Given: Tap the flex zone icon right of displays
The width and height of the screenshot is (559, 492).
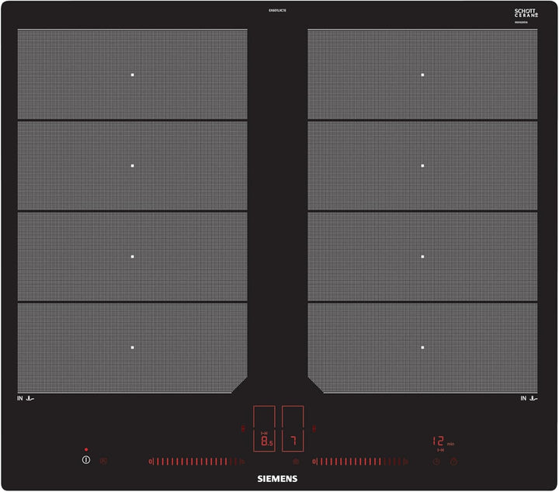Looking at the screenshot, I should [x=314, y=428].
